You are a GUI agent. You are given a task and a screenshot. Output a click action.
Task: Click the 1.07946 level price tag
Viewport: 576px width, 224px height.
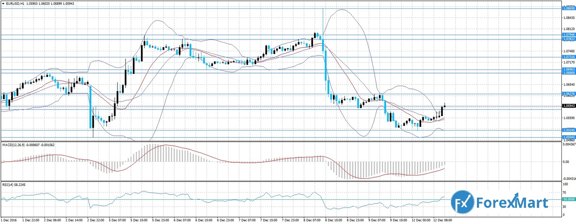pos(568,35)
